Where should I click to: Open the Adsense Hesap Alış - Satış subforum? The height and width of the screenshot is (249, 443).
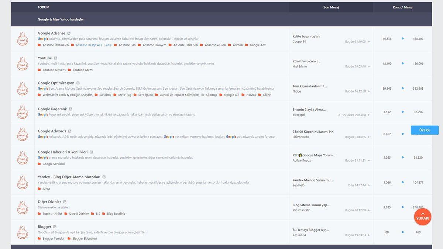pyautogui.click(x=93, y=45)
